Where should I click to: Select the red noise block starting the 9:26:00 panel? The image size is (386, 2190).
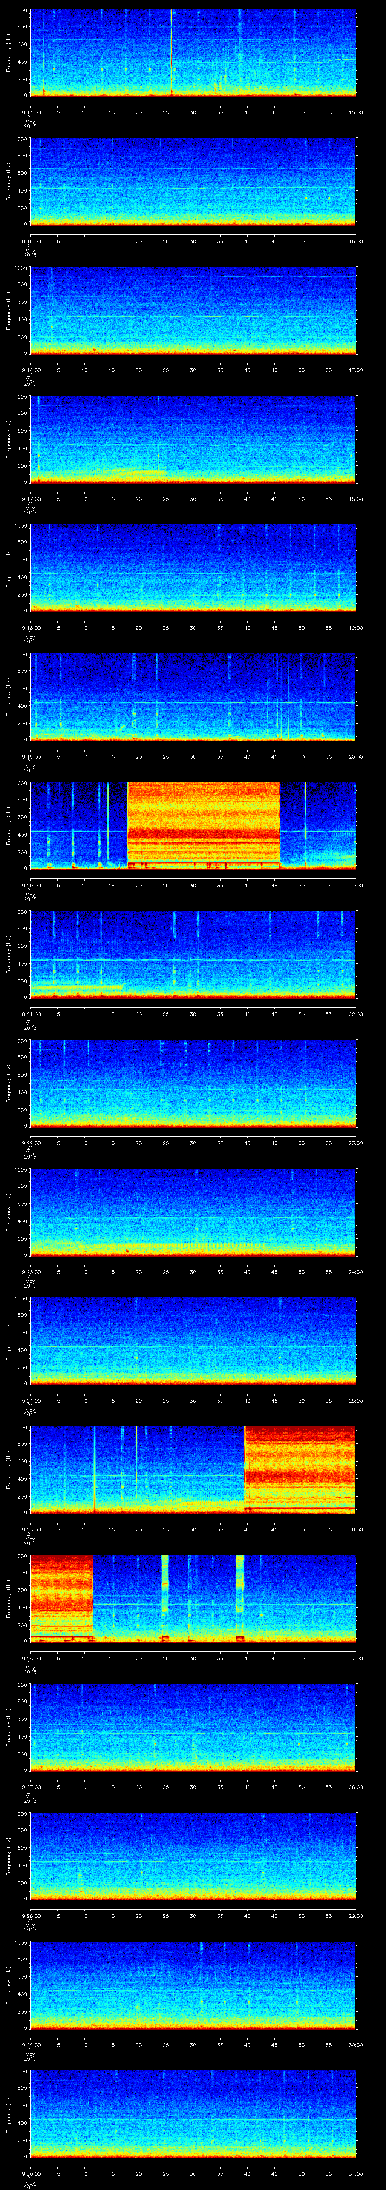(x=61, y=1597)
